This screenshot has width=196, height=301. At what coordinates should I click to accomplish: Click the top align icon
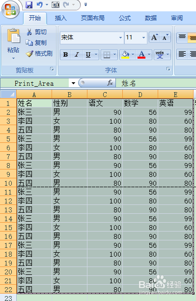point(182,37)
